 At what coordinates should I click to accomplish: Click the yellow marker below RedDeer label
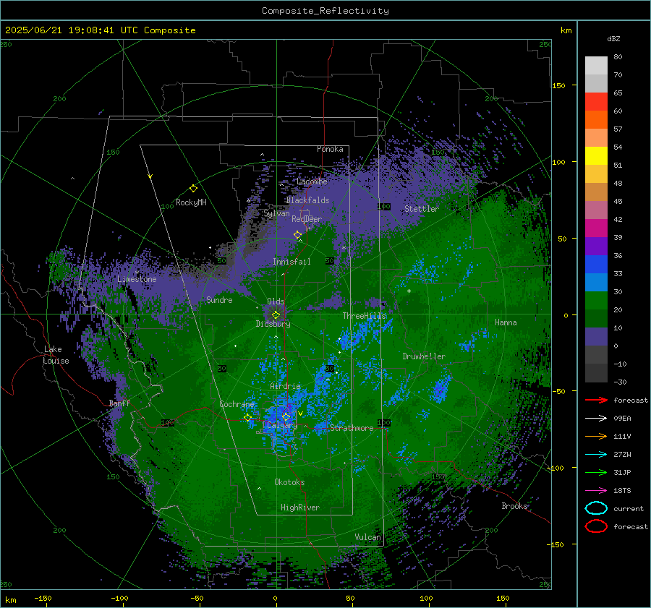[297, 235]
